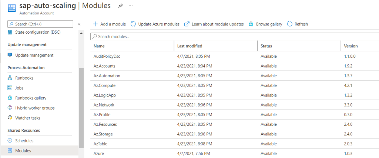Click the pin icon beside Modules title

pyautogui.click(x=120, y=6)
